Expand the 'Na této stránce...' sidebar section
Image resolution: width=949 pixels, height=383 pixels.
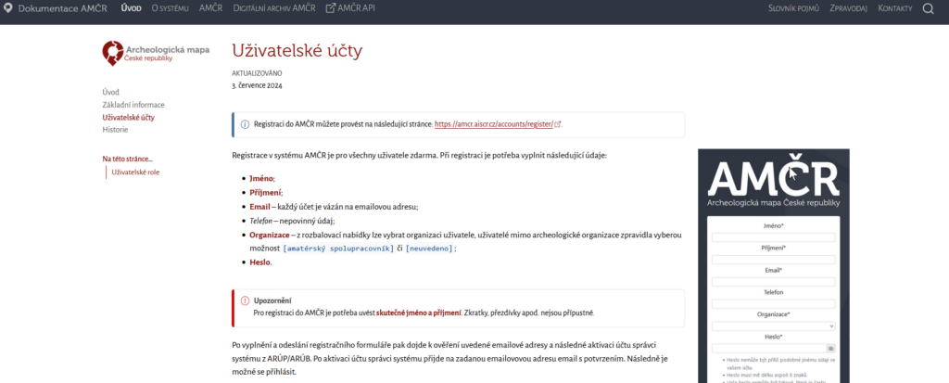[x=127, y=159]
